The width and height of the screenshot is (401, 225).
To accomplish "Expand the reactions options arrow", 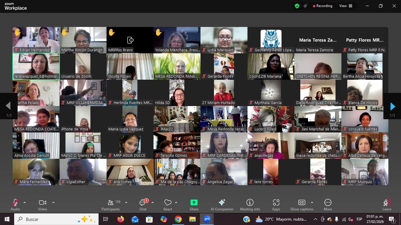I will pos(176,202).
